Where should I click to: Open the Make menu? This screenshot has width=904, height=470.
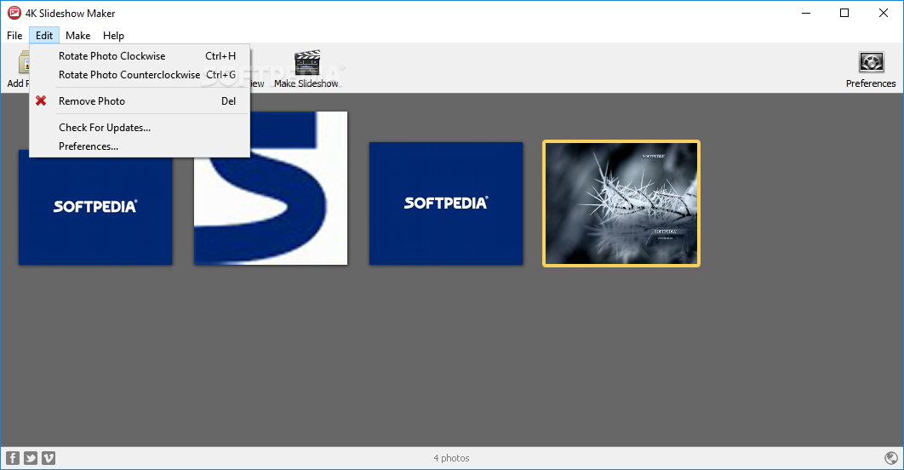[x=77, y=35]
